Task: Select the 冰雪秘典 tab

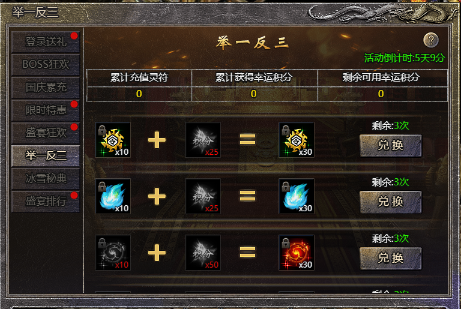Action: (x=46, y=178)
